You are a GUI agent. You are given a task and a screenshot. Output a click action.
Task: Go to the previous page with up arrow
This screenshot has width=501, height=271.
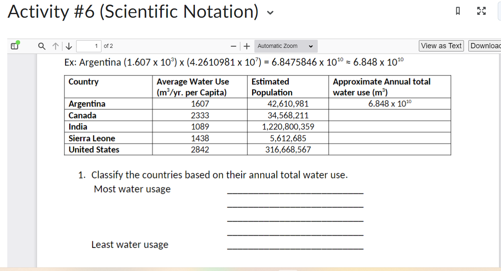click(x=56, y=46)
